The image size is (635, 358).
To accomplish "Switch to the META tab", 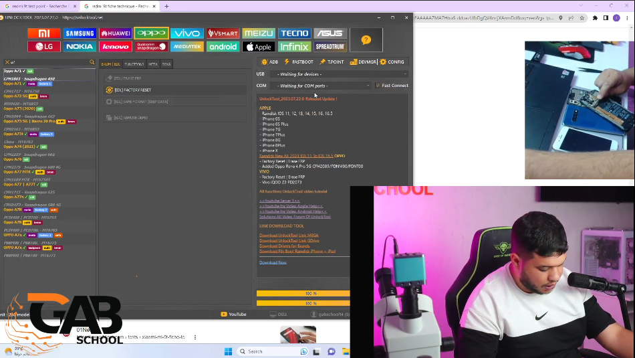I will click(153, 64).
